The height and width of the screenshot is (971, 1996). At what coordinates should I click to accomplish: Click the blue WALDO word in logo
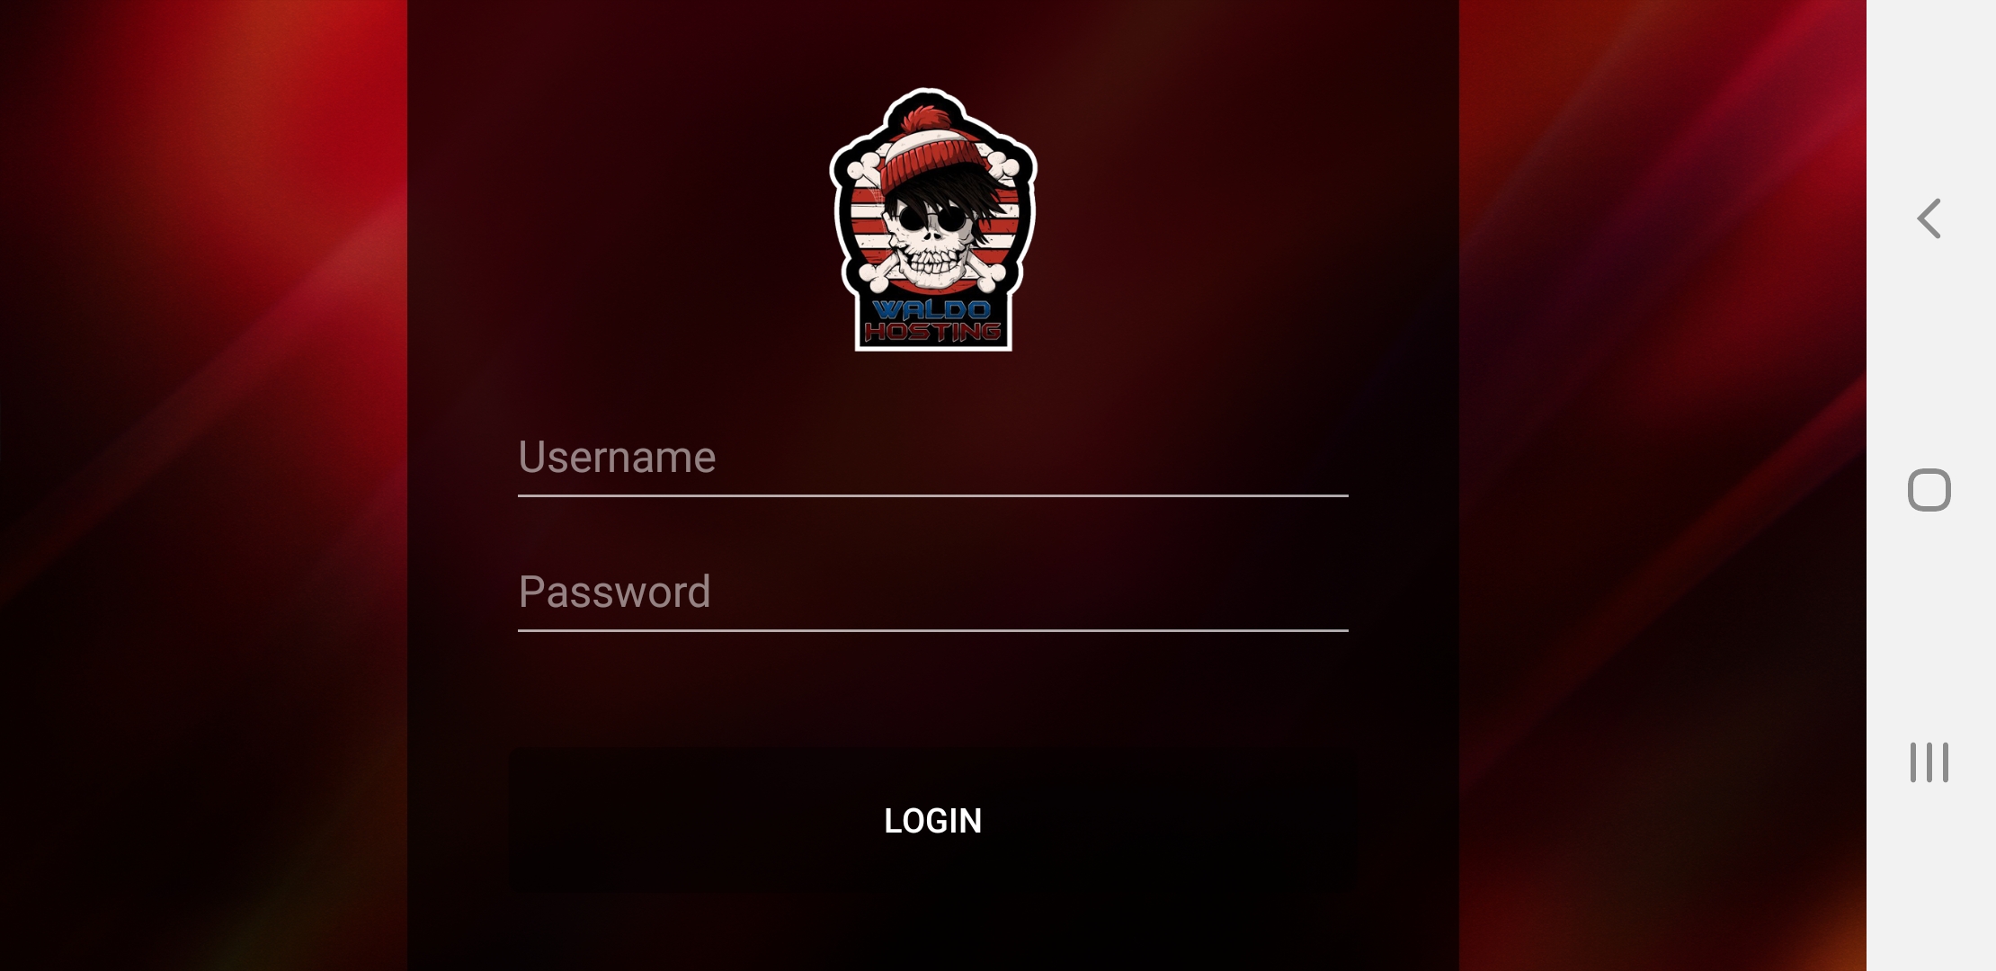(932, 310)
